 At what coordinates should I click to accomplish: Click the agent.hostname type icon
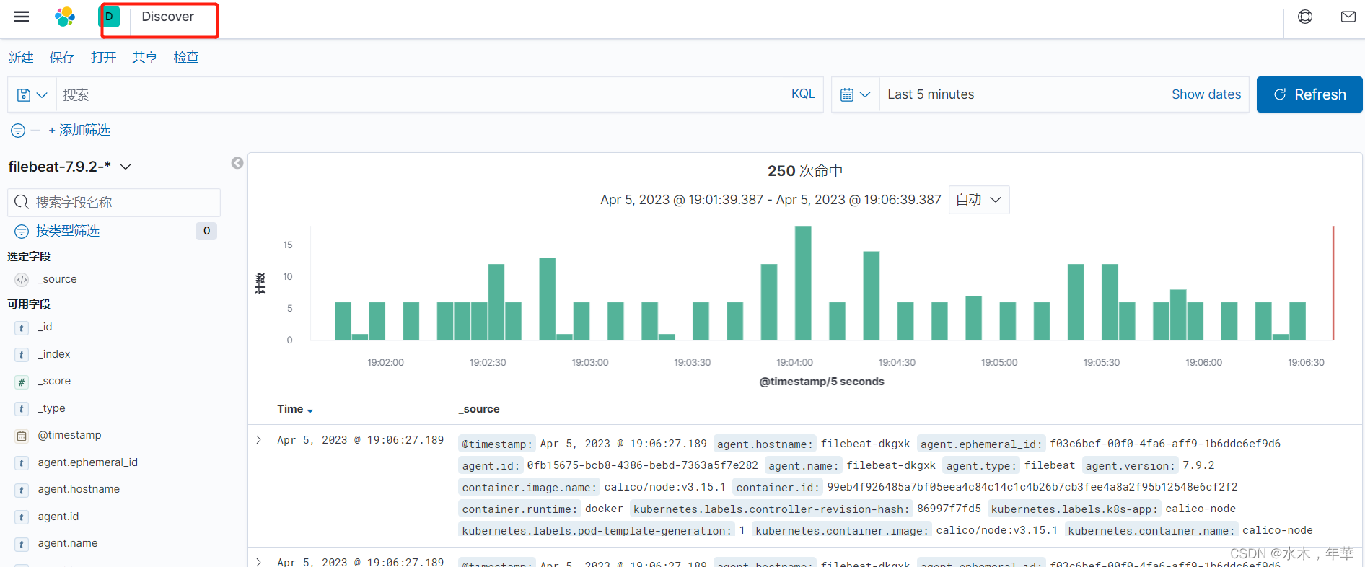(22, 490)
